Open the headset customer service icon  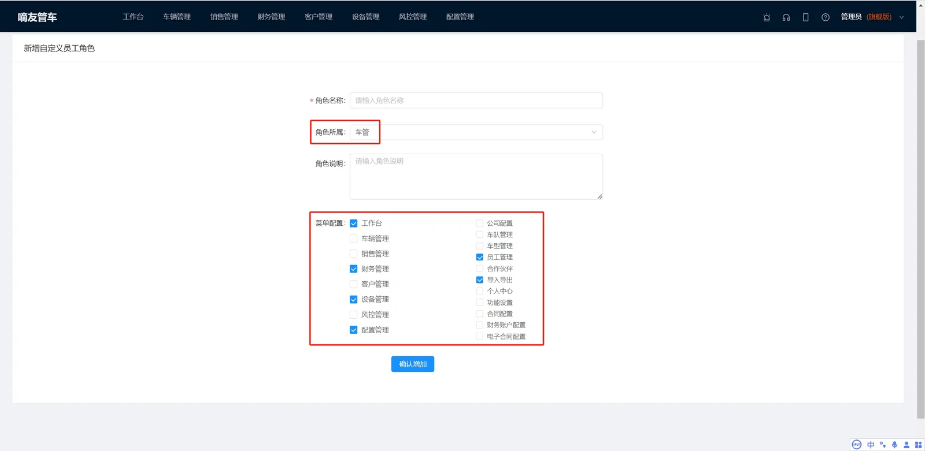786,17
